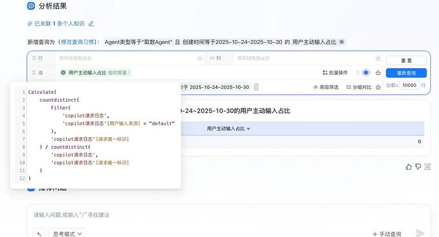Toggle the Σ totals switch
This screenshot has width=439, height=237.
[x=366, y=72]
